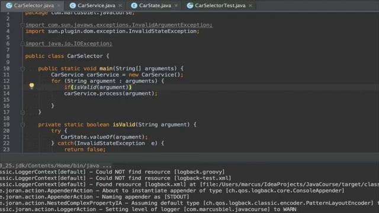Open the yellow light bulb intention actions

31,86
